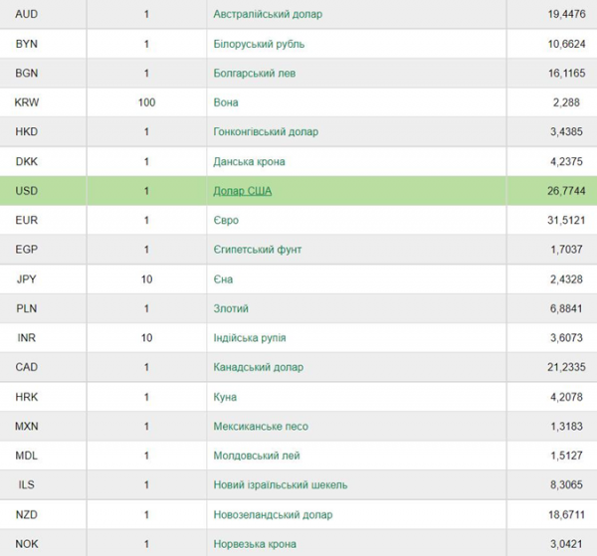Click the 8,3065 rate value
Screen dimensions: 597x556
(x=566, y=484)
